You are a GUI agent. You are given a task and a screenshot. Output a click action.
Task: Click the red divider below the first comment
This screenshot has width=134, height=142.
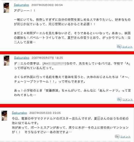click(67, 53)
